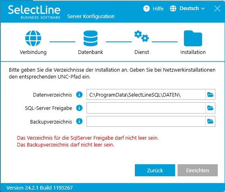Browse folder for SQL-Server Freigabe
This screenshot has height=192, width=225.
(210, 108)
